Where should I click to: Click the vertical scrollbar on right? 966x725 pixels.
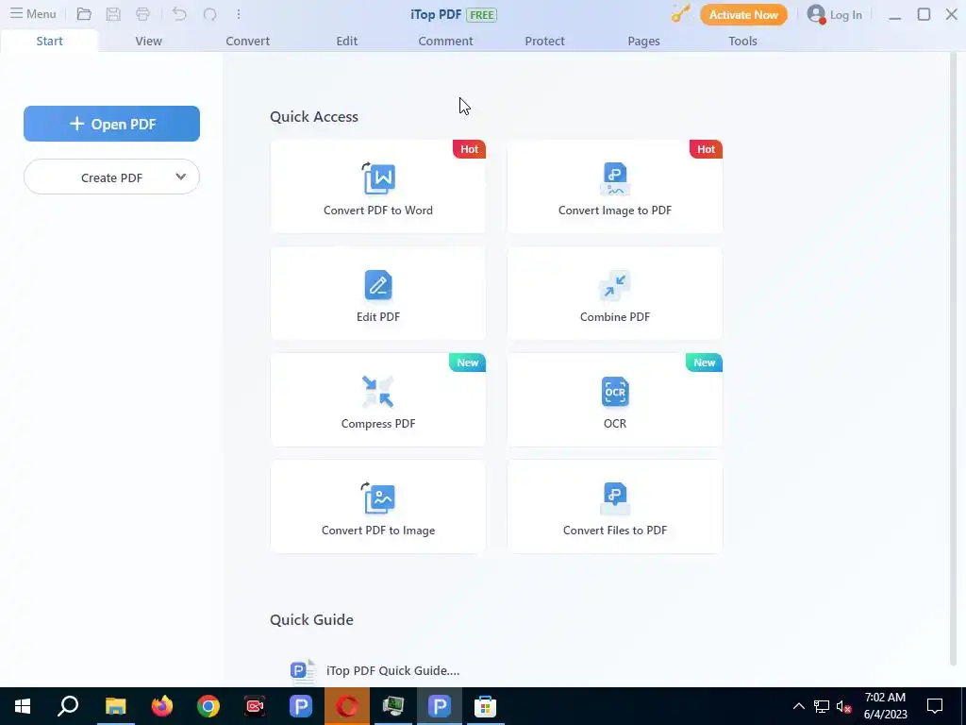click(955, 360)
